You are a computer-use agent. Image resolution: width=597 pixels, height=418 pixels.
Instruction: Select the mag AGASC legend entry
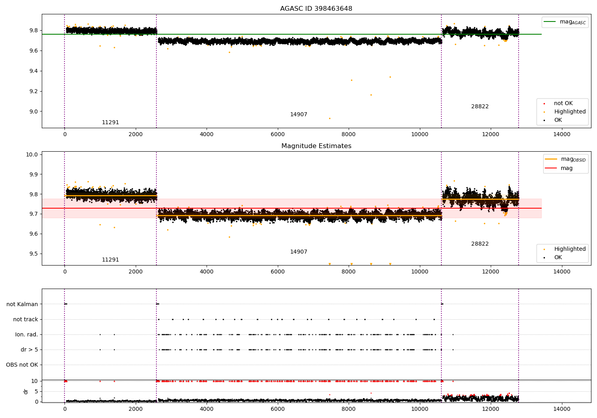point(565,22)
